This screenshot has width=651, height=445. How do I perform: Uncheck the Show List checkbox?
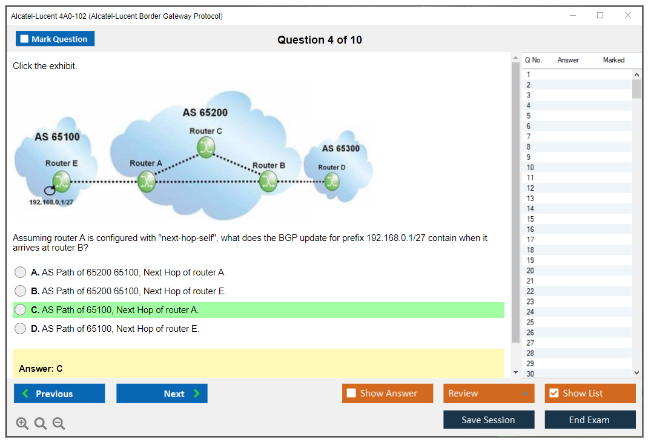coord(554,394)
